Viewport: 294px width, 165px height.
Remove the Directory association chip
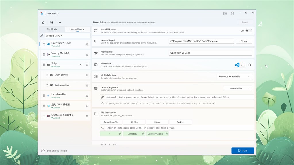143,134
